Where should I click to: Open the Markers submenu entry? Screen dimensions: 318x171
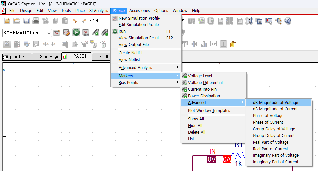pos(146,76)
